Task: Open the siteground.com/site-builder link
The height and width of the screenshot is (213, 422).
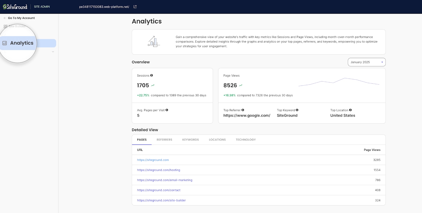Action: click(161, 200)
